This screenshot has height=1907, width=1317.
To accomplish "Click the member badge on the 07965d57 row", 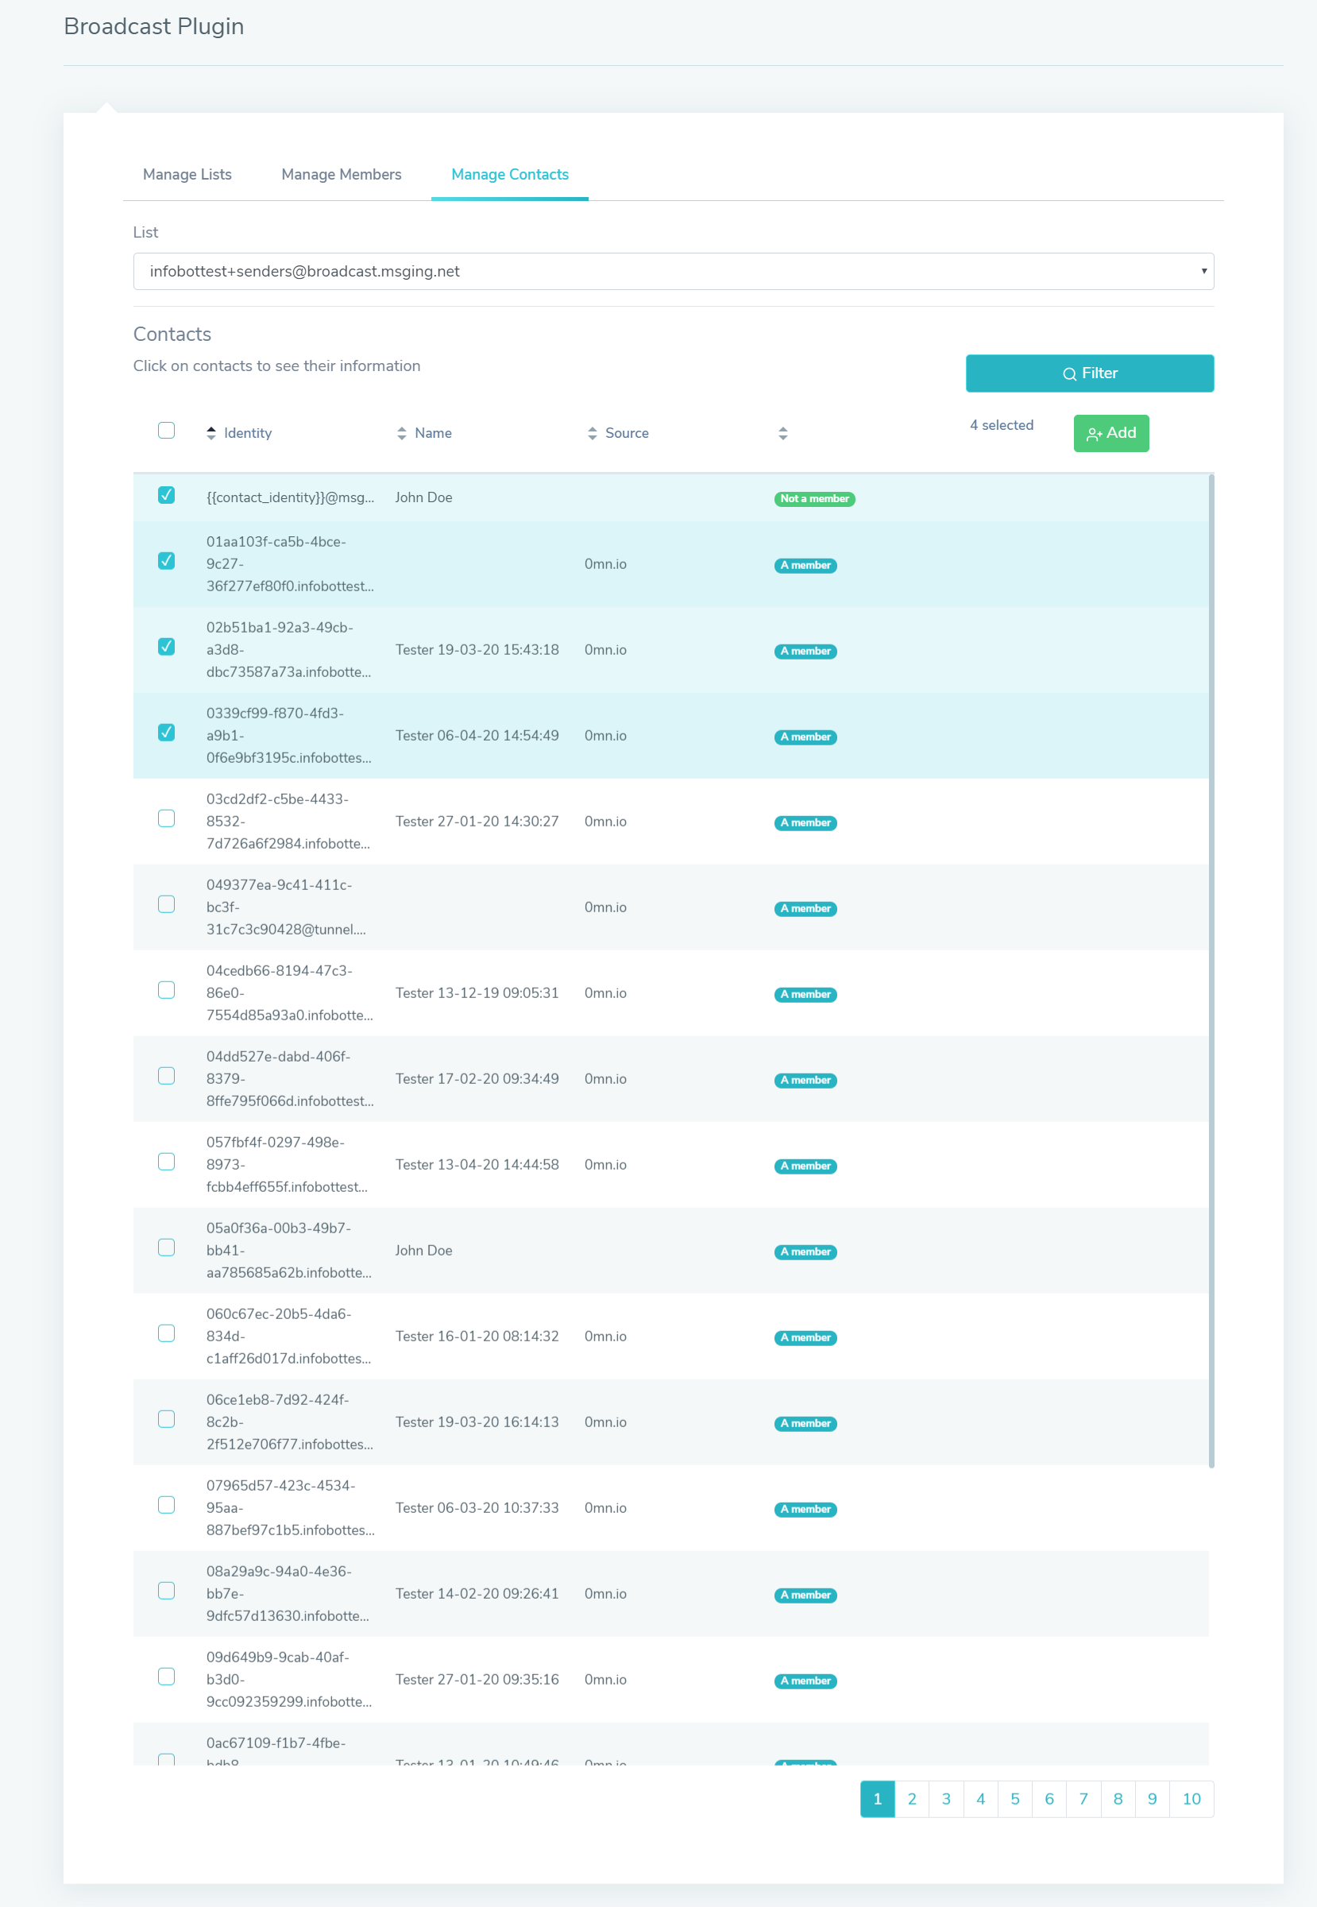I will tap(805, 1510).
